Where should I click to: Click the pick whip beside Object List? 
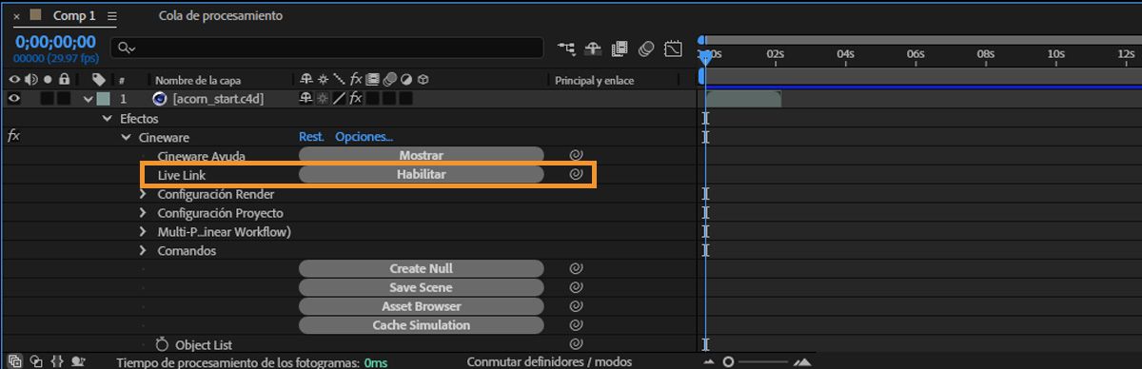click(575, 344)
